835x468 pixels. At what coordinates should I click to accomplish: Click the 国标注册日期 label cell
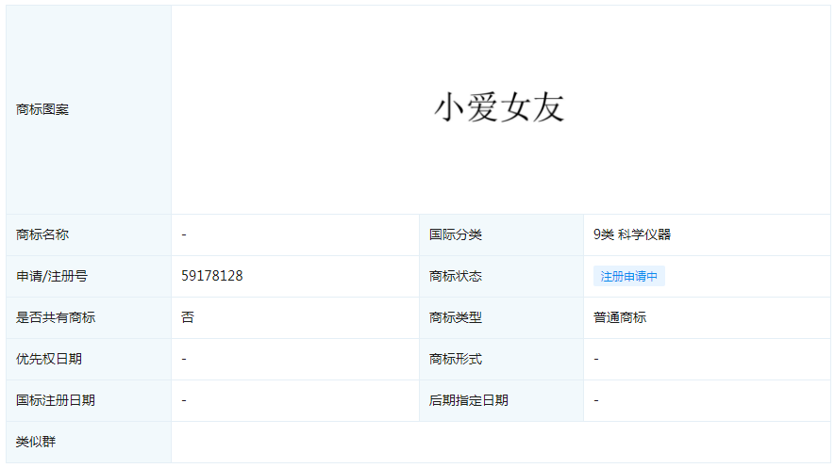click(x=89, y=400)
